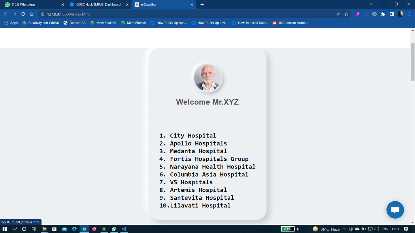Click Santevita Hospital in list
Screen dimensions: 415x233
[x=202, y=198]
